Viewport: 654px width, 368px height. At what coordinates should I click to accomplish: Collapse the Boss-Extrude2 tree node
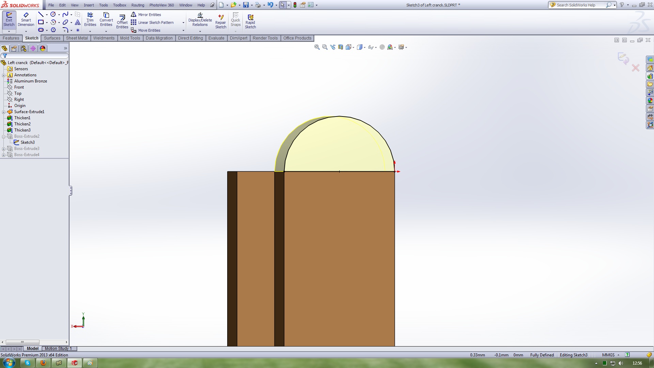pyautogui.click(x=4, y=136)
